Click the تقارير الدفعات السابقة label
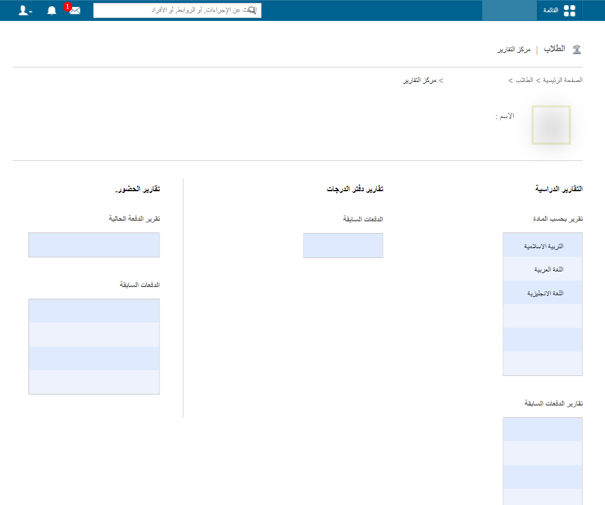 [553, 403]
